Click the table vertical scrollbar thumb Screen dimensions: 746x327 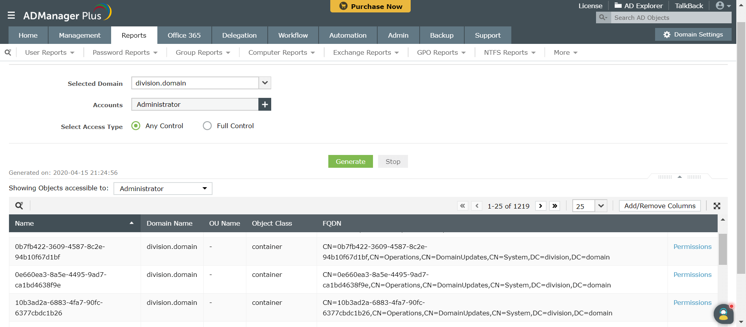(723, 249)
